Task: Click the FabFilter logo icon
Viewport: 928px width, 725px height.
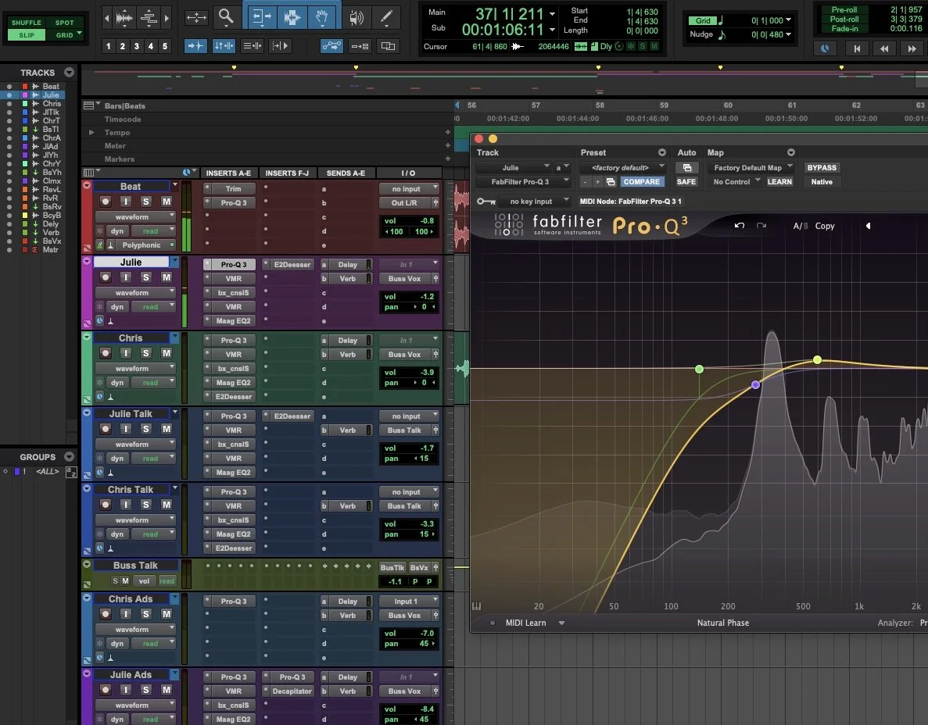Action: tap(509, 225)
